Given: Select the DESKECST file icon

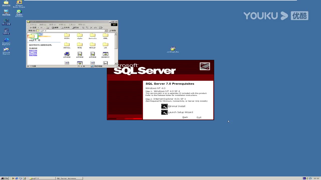Looking at the screenshot, I should 105,55.
